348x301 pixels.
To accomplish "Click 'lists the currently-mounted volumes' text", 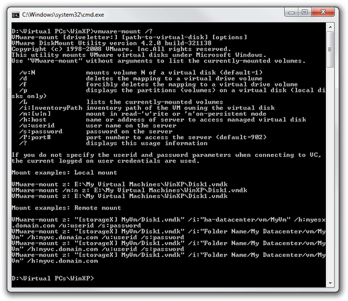I will pos(155,102).
